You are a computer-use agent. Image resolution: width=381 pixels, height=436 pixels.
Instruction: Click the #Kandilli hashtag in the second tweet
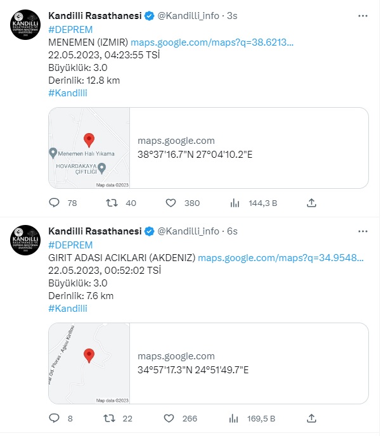click(67, 309)
